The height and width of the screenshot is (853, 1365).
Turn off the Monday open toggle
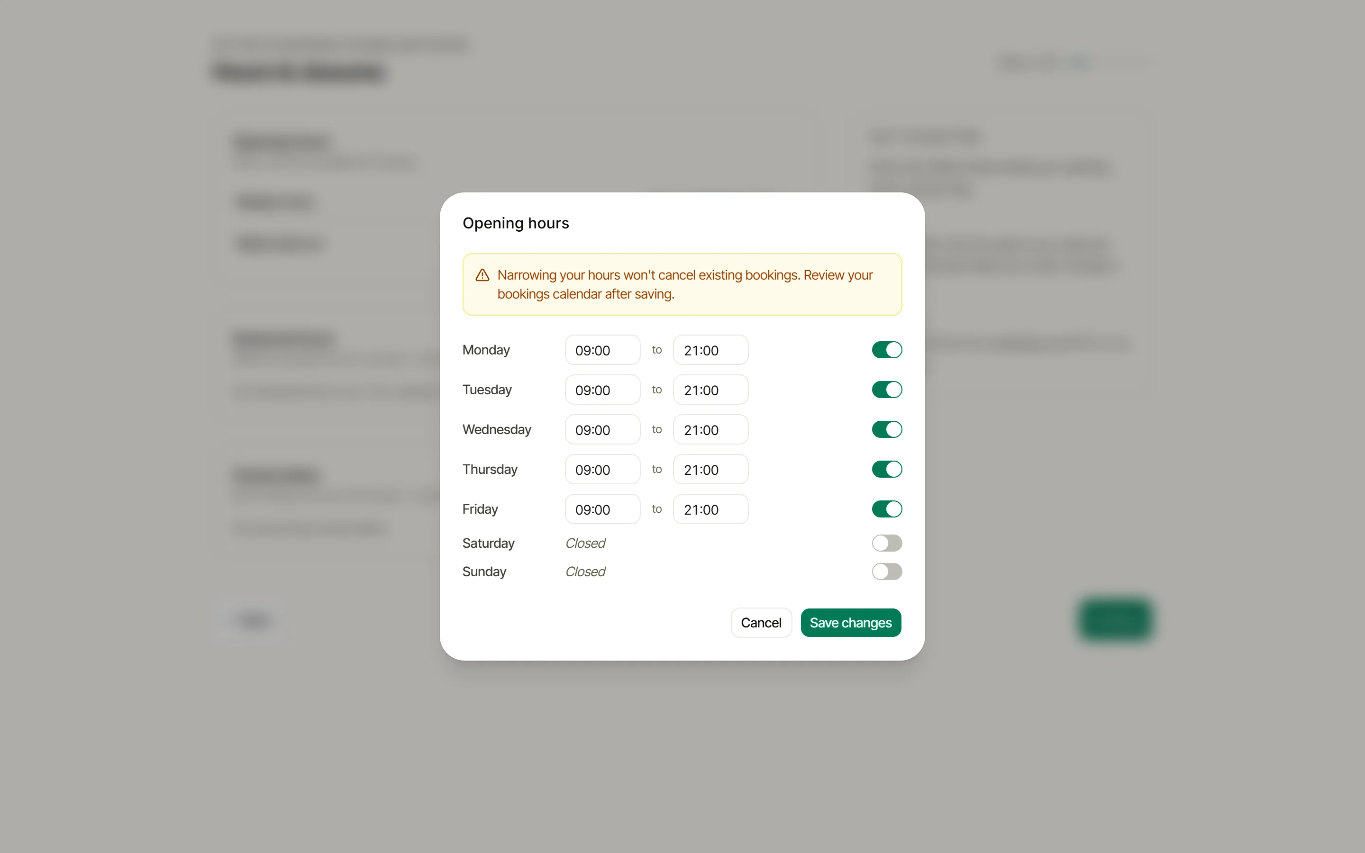(x=887, y=350)
